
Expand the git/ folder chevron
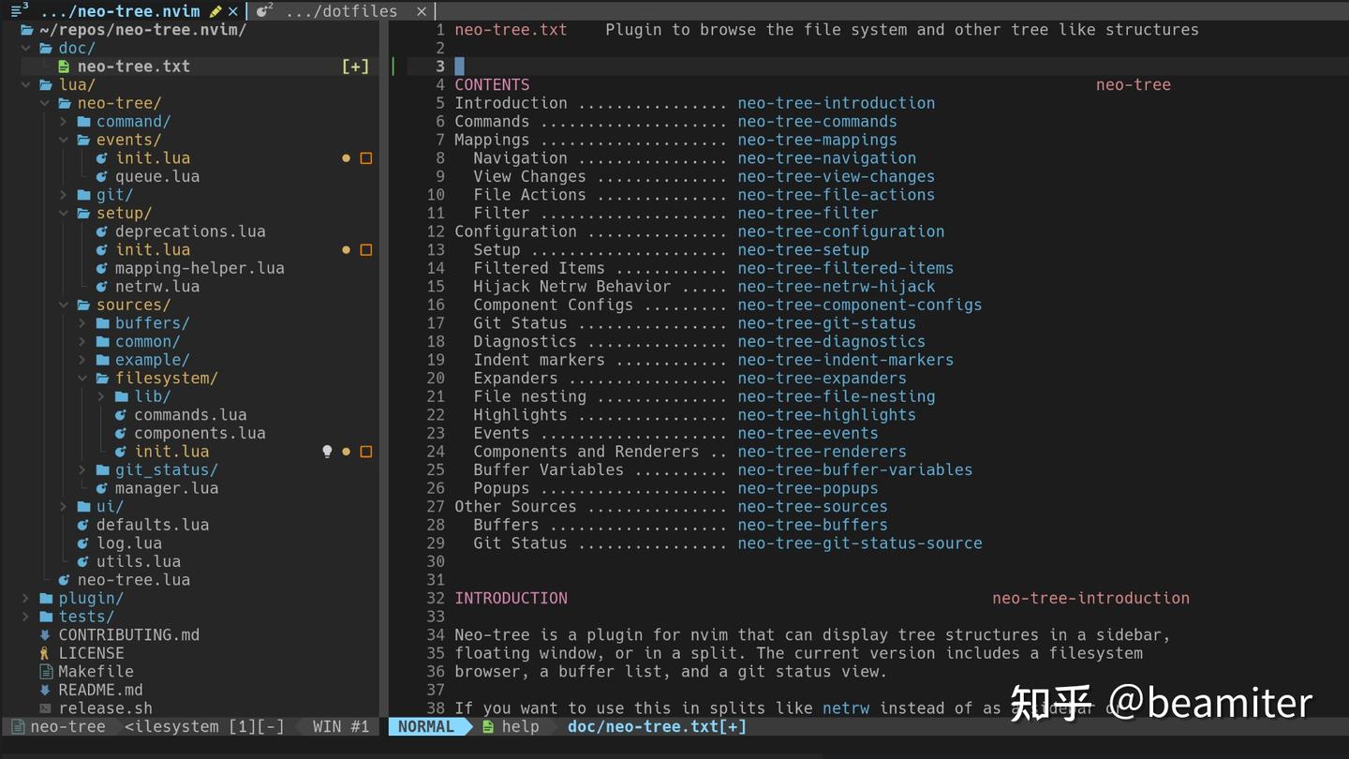(64, 195)
